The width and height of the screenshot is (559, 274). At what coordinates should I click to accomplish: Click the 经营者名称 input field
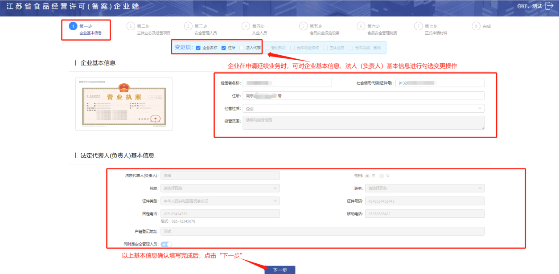coord(287,83)
